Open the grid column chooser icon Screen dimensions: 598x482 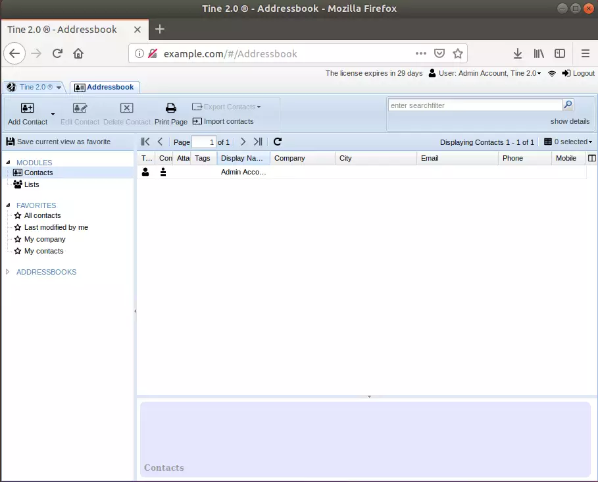592,158
